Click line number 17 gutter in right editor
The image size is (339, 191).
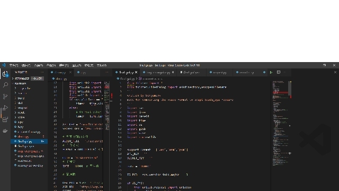(x=120, y=150)
